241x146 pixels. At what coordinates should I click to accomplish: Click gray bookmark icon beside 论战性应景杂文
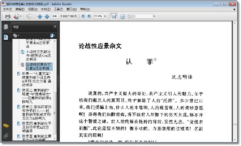tap(22, 65)
